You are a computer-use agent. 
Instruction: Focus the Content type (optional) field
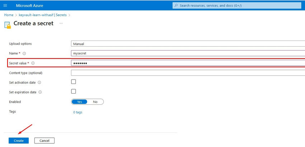pos(188,73)
